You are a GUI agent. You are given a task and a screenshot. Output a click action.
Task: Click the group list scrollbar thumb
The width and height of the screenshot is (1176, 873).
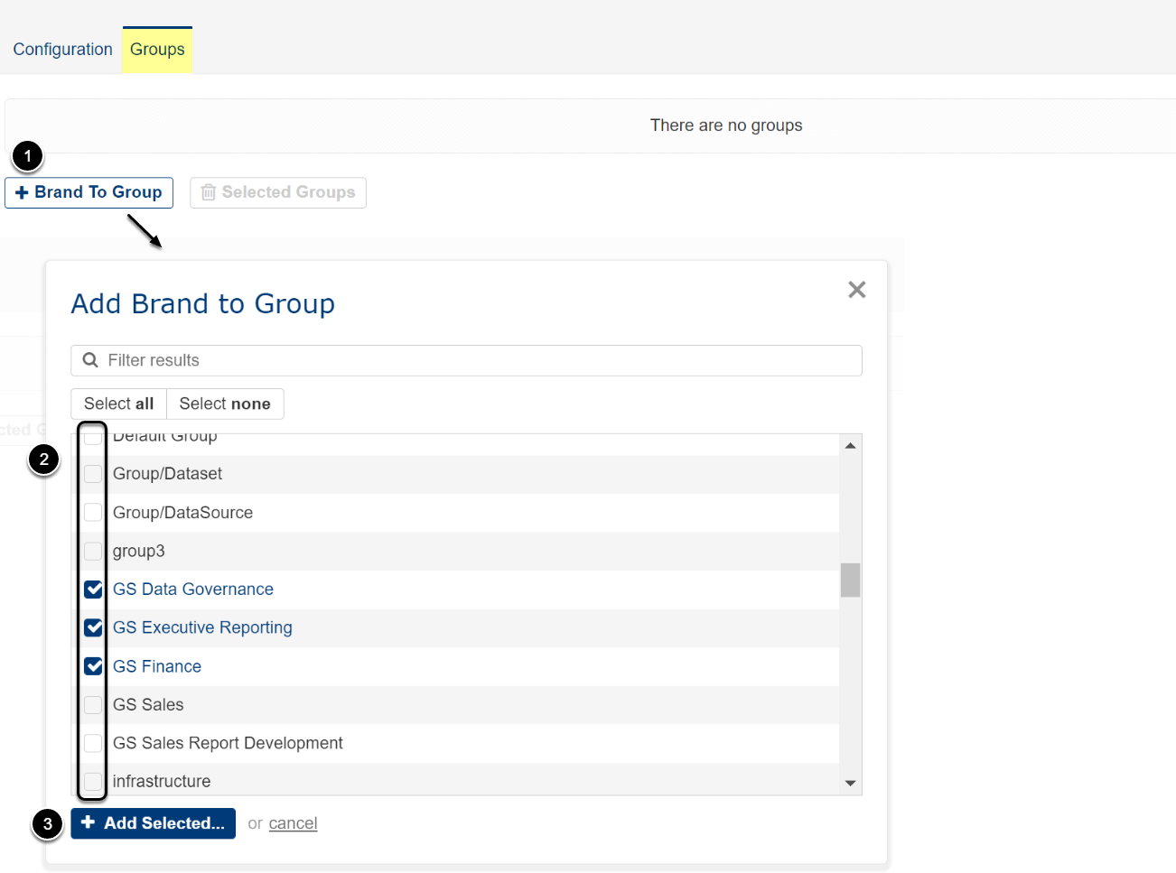[850, 580]
